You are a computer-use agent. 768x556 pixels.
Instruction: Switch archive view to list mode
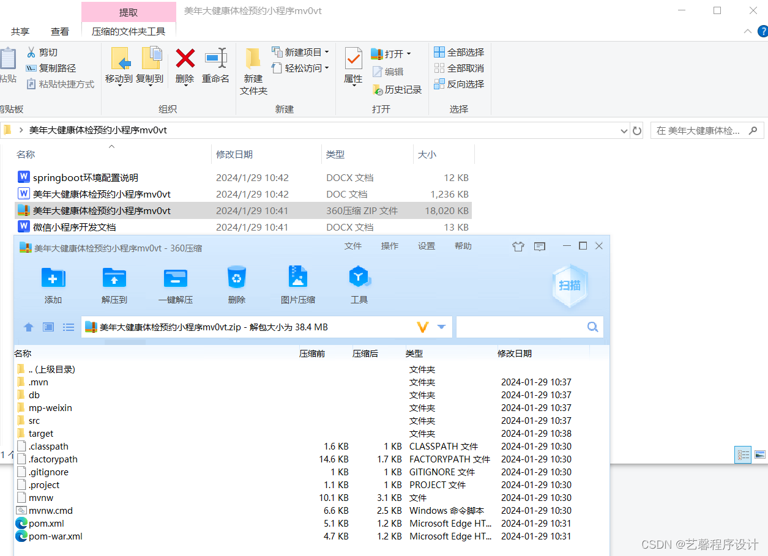point(69,327)
